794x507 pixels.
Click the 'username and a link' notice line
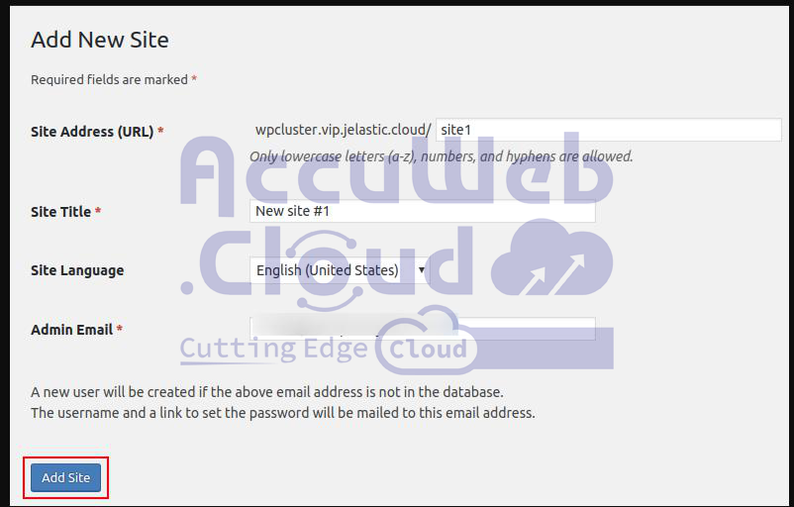[282, 412]
